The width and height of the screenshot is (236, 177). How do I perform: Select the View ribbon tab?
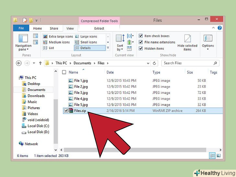(70, 28)
